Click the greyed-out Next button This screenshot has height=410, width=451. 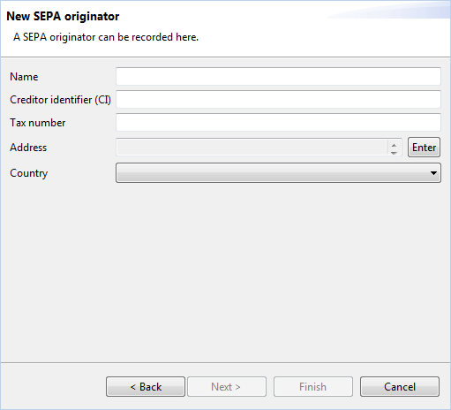click(227, 387)
